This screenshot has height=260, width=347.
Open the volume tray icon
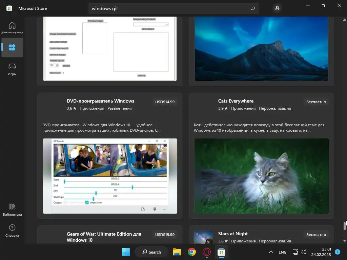pos(304,252)
